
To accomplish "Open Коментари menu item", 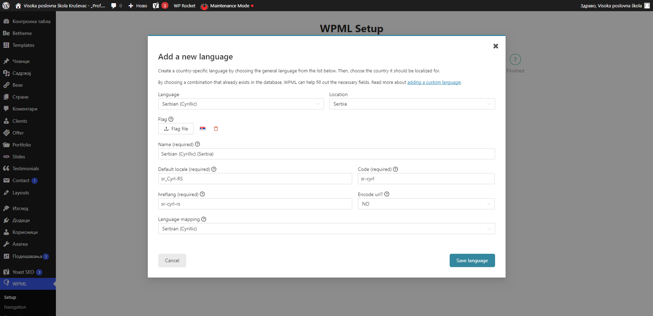I will pyautogui.click(x=28, y=109).
